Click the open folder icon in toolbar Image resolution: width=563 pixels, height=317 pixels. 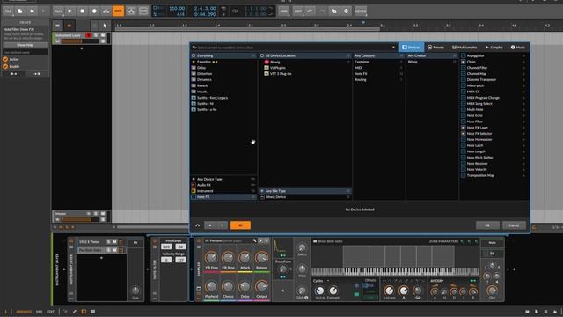tap(32, 11)
